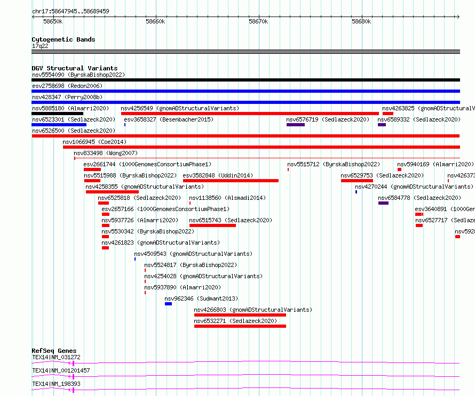This screenshot has height=396, width=475.
Task: Click the nsv5940169 (Almarri2020) label
Action: [436, 164]
